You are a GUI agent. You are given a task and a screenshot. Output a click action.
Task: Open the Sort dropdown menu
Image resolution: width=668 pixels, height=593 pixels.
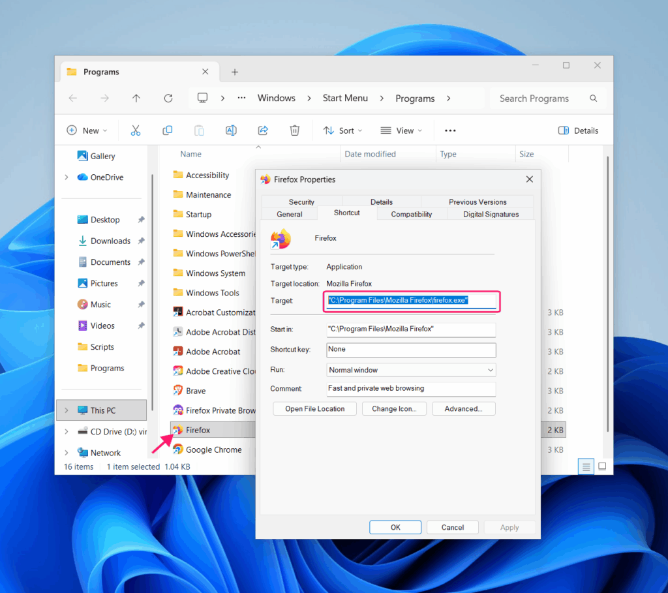click(342, 130)
